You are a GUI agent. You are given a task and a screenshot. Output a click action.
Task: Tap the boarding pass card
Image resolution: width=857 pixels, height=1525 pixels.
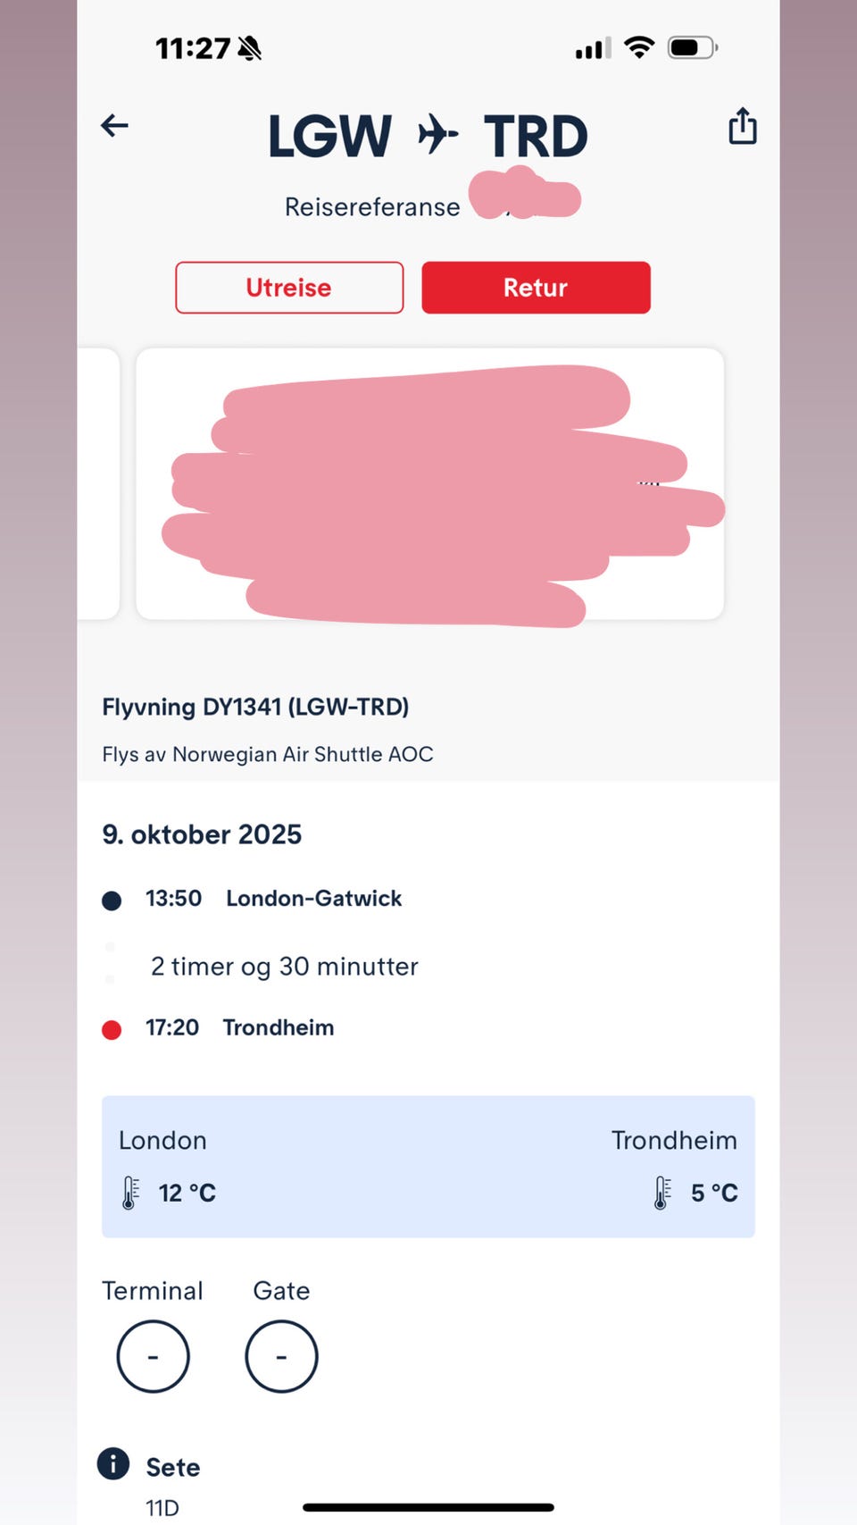click(x=429, y=483)
